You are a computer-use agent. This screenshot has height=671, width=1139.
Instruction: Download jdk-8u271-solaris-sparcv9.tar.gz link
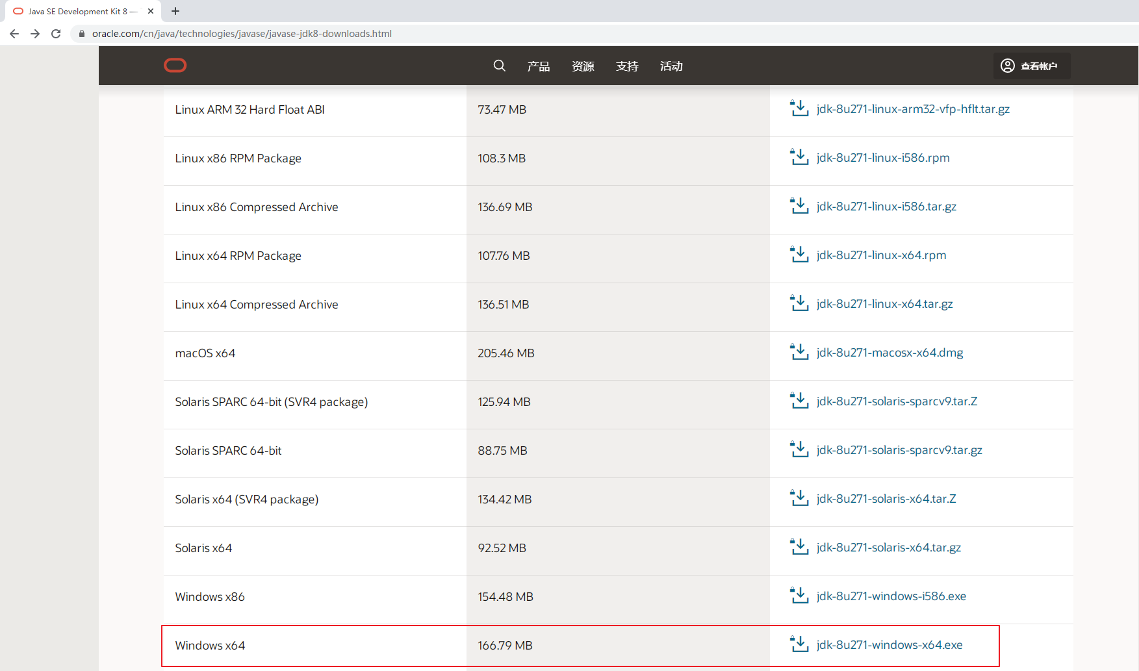click(x=899, y=450)
